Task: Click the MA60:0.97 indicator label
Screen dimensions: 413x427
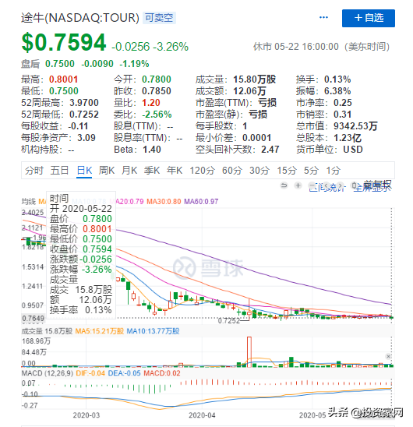Action: [x=201, y=202]
